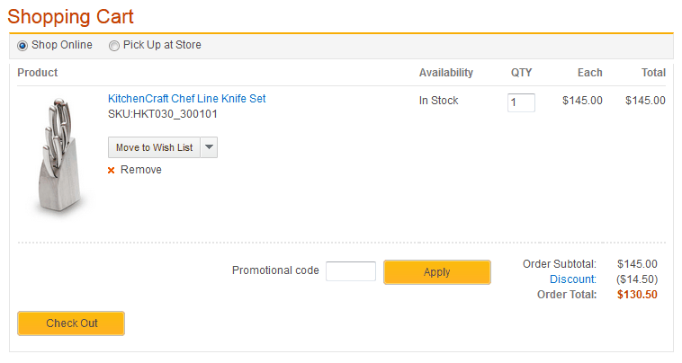
Task: Click the Shopping Cart heading
Action: click(x=71, y=16)
